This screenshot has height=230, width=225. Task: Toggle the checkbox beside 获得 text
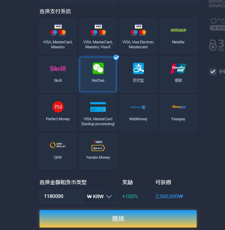[x=213, y=72]
